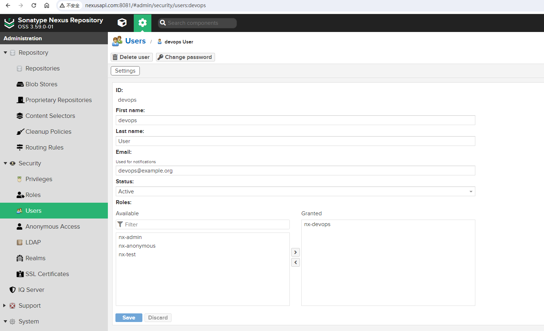The image size is (544, 331).
Task: Click the Blob Stores drive icon
Action: (x=20, y=84)
